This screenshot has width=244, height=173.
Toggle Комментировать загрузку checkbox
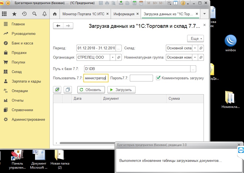tap(158, 78)
